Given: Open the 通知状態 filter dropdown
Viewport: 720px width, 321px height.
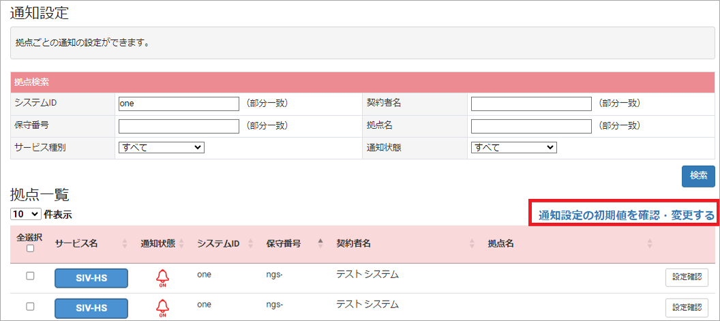Looking at the screenshot, I should click(514, 148).
